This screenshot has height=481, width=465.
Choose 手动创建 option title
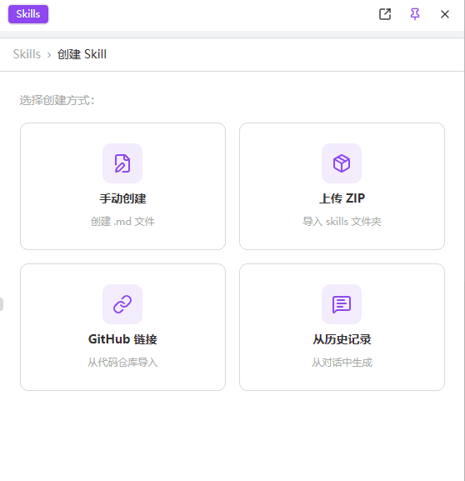click(x=122, y=198)
